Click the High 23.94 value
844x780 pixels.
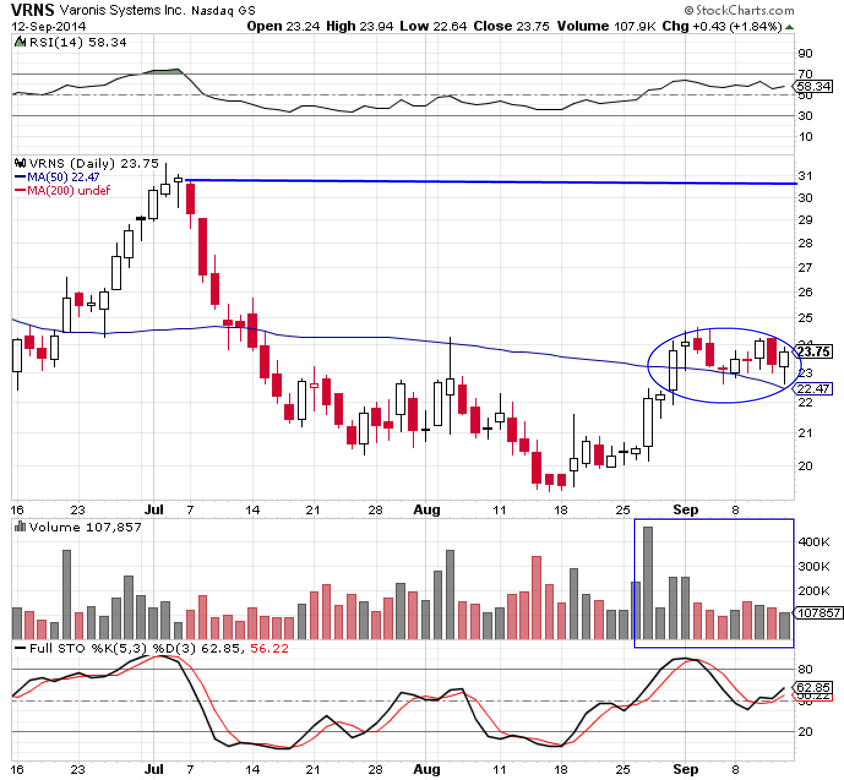360,26
